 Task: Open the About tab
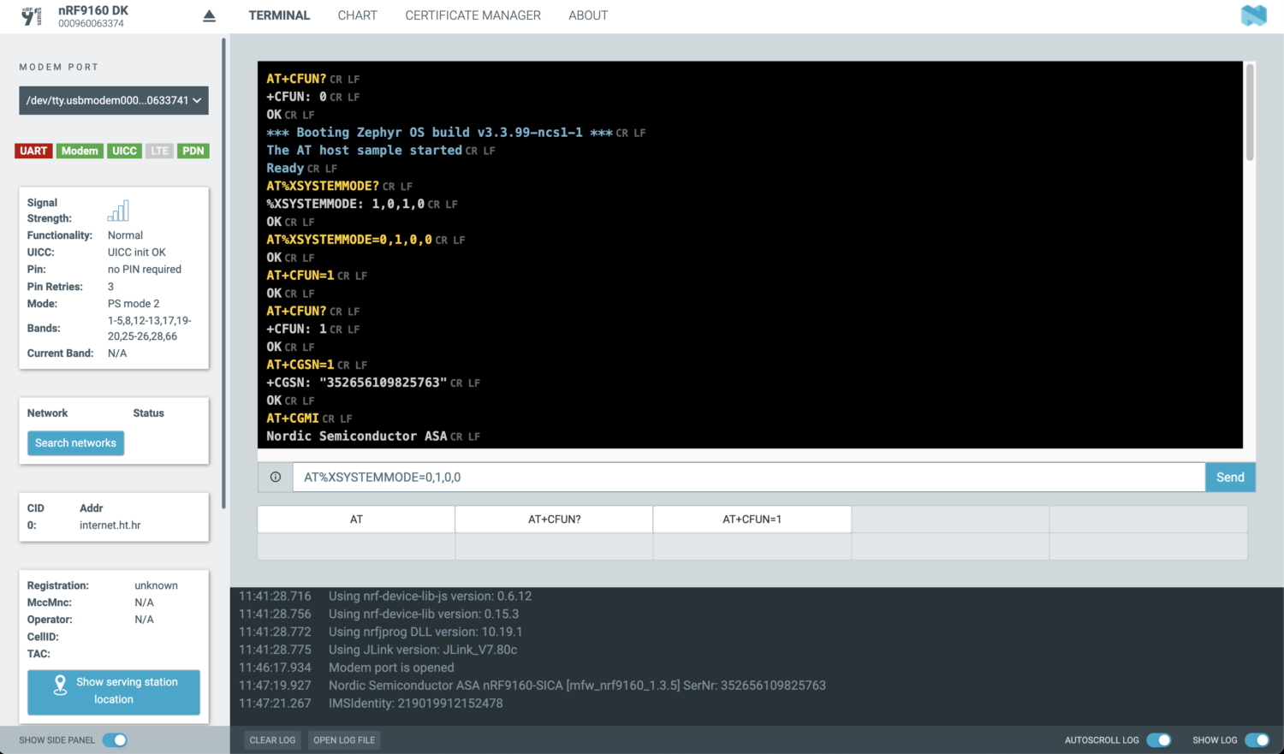[x=588, y=15]
